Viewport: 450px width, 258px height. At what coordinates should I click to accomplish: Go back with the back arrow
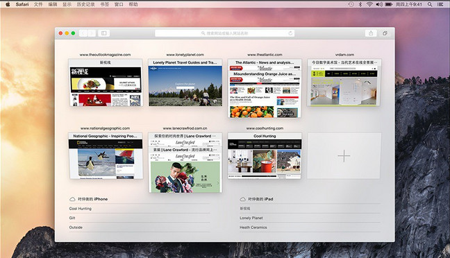pyautogui.click(x=83, y=33)
